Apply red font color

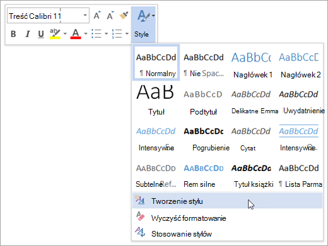pyautogui.click(x=76, y=34)
